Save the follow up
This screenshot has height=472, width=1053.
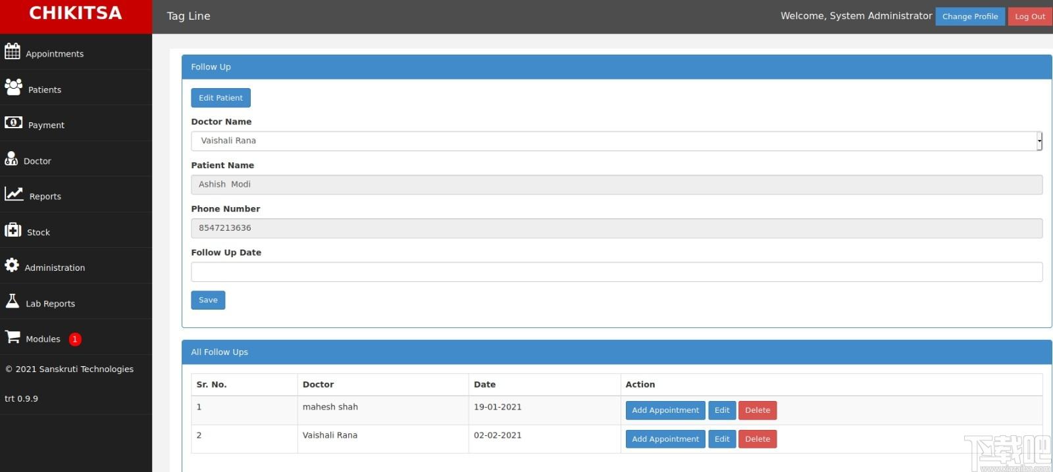pyautogui.click(x=208, y=300)
